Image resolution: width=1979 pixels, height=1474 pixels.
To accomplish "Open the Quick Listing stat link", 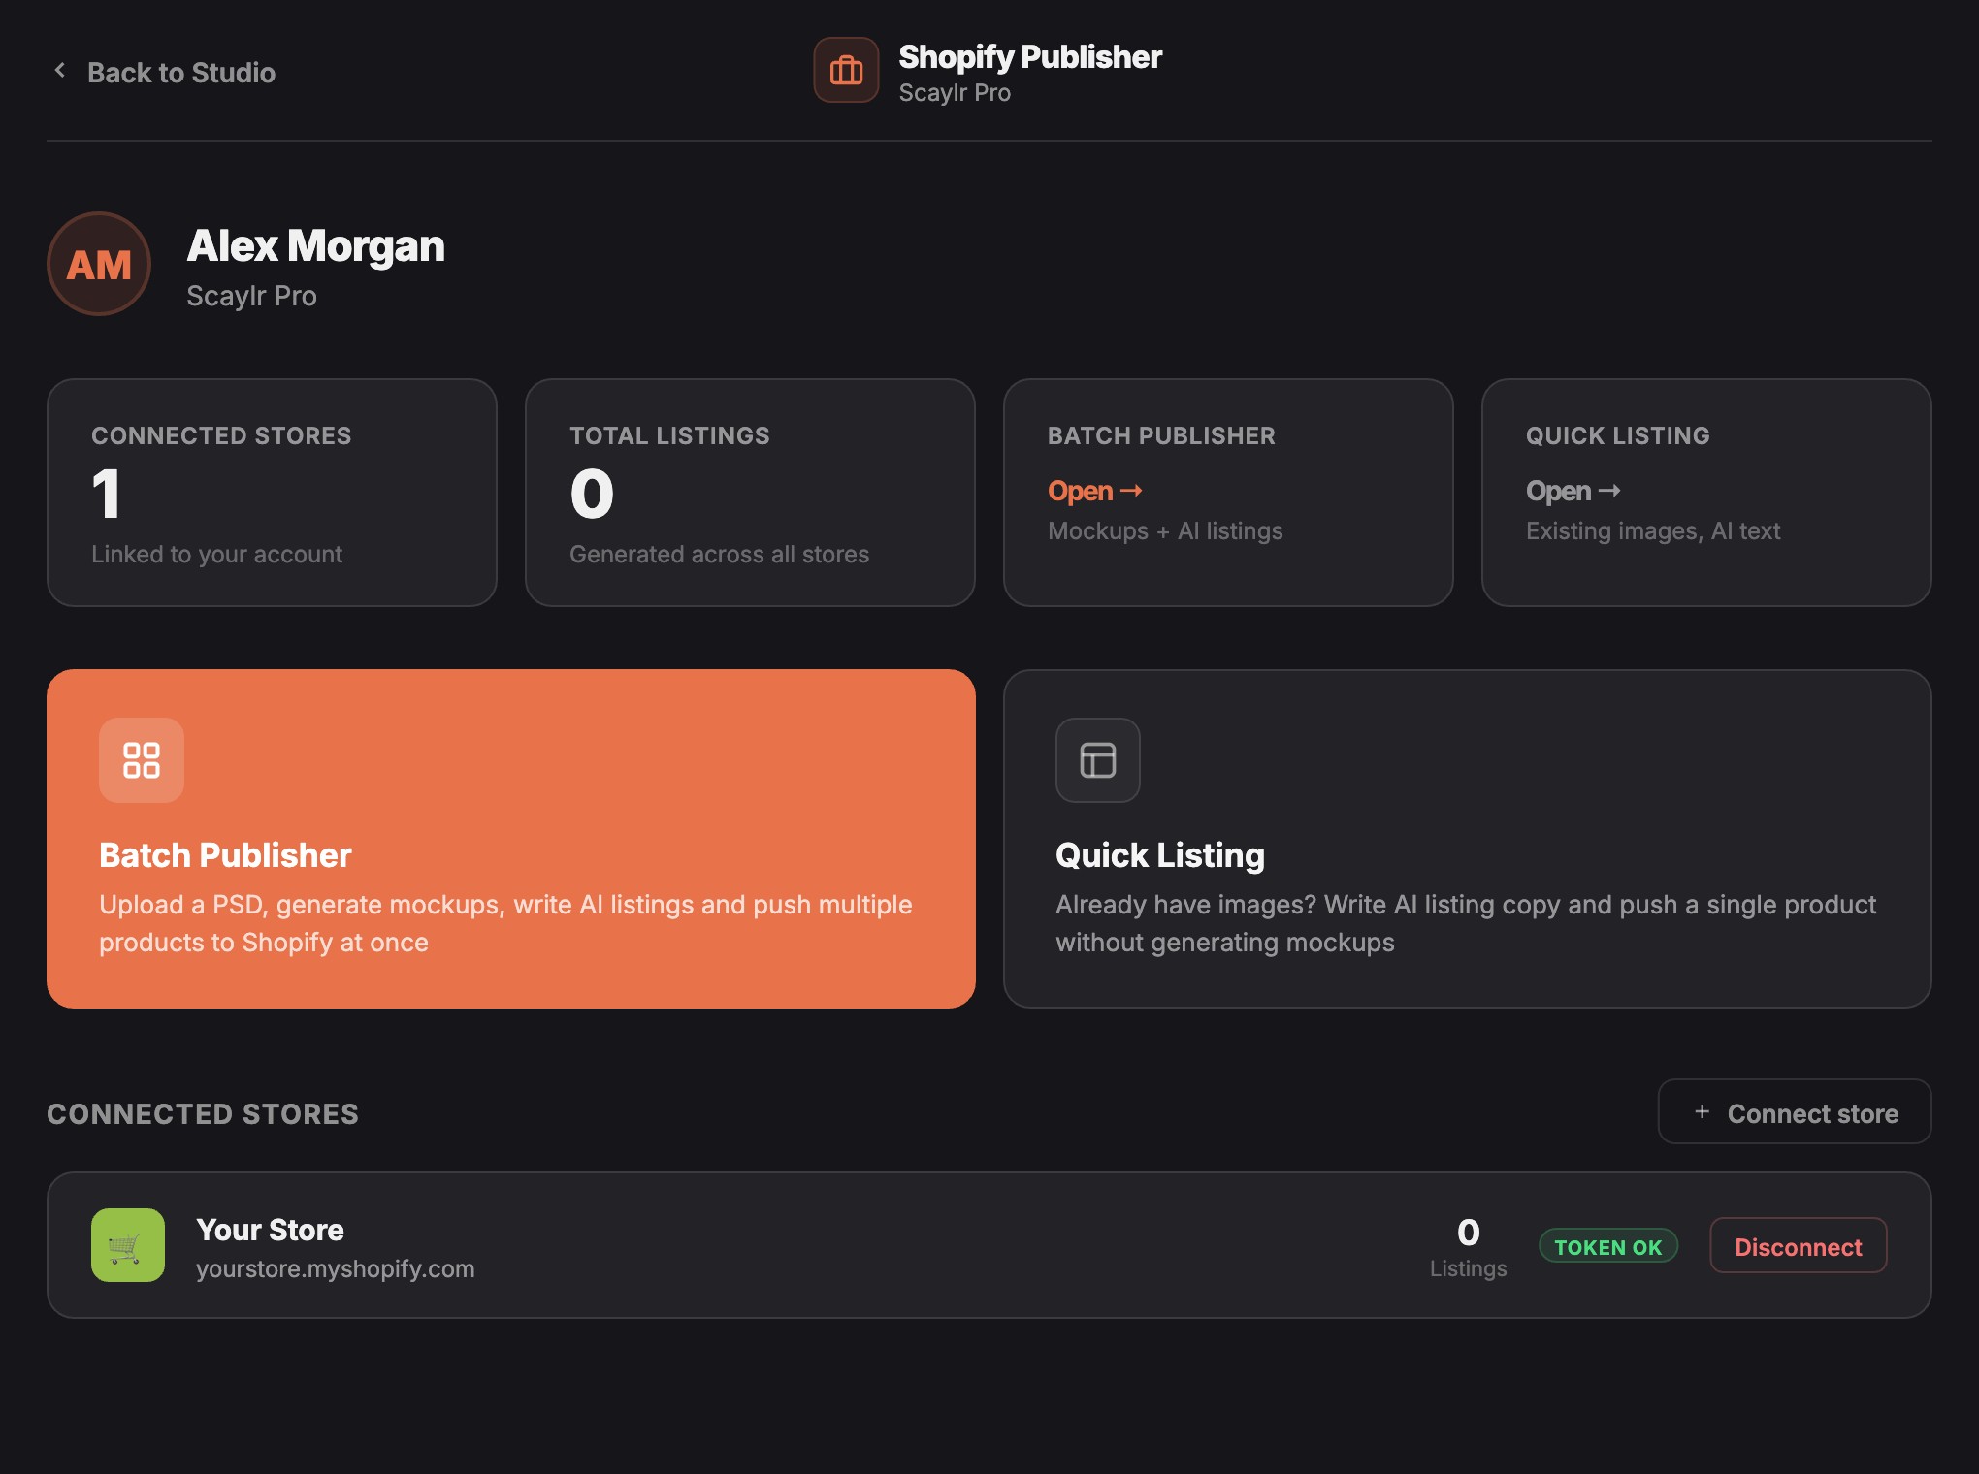I will tap(1573, 491).
